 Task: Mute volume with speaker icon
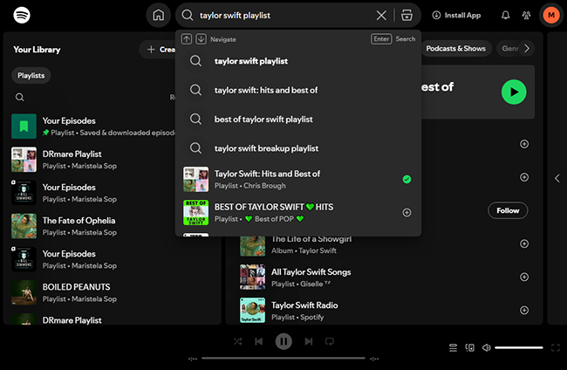(x=487, y=347)
